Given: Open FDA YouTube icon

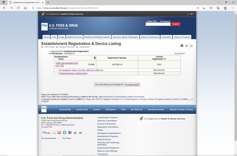Looking at the screenshot, I should point(75,133).
